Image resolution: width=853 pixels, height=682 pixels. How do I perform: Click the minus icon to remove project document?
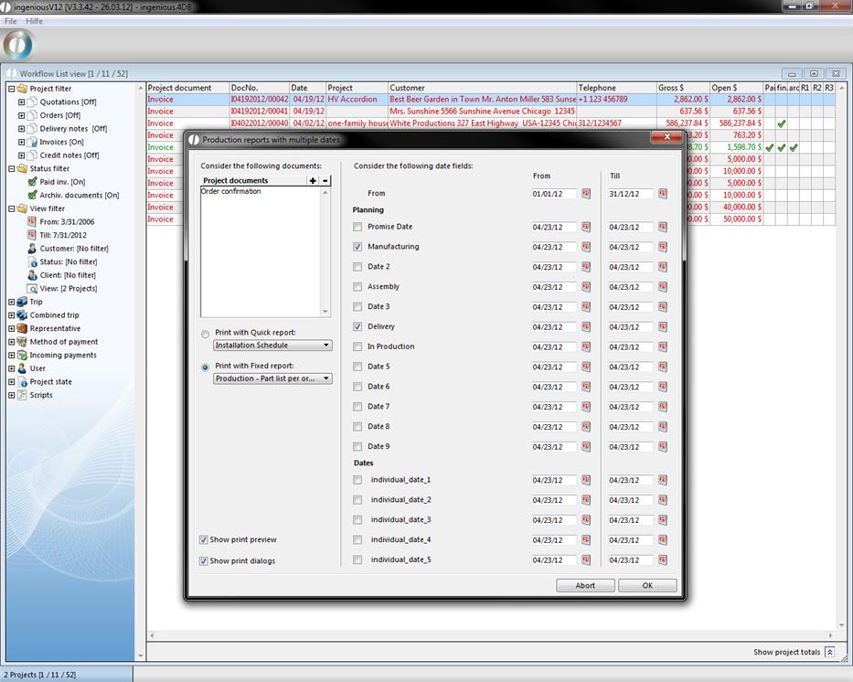pyautogui.click(x=325, y=181)
